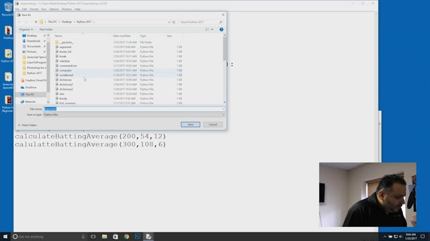Viewport: 430px width, 241px height.
Task: Open Task View on the taskbar
Action: coord(93,236)
